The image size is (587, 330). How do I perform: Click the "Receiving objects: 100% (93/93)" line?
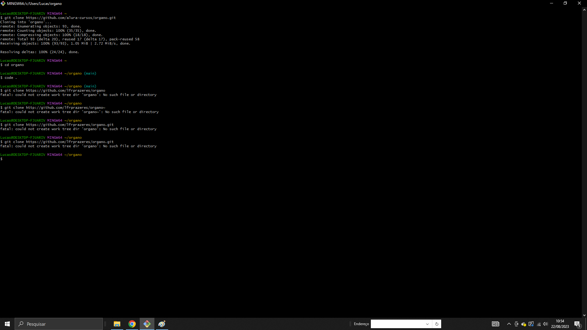[x=65, y=43]
